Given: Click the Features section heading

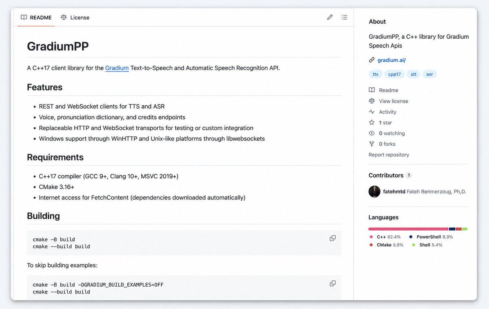Looking at the screenshot, I should tap(45, 88).
